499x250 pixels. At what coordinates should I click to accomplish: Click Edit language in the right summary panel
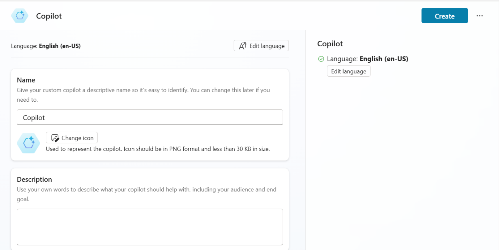tap(348, 71)
